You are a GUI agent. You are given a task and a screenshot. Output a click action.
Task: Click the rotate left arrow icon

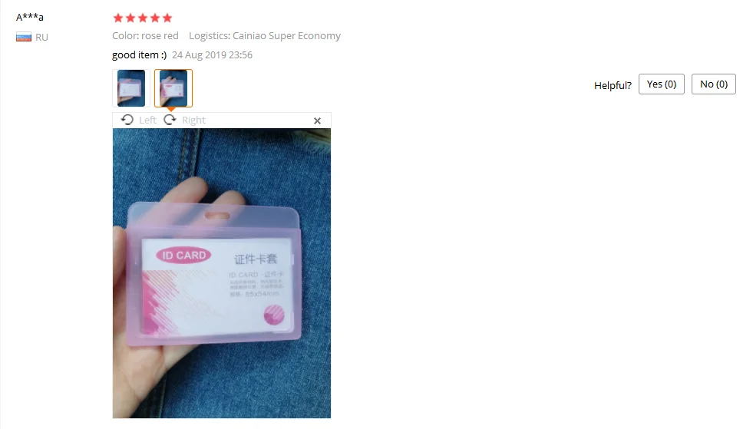click(127, 120)
